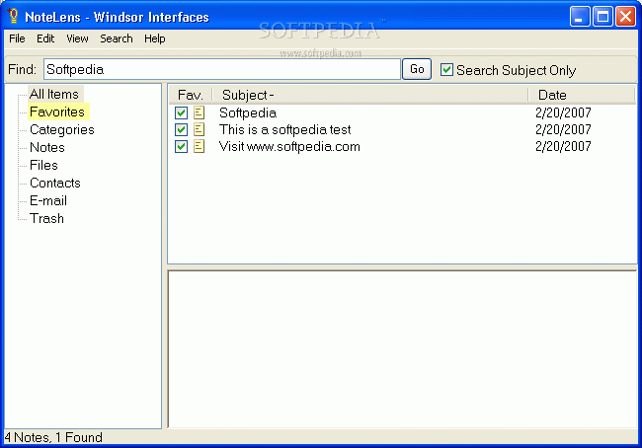Close the NoteLens window
The height and width of the screenshot is (448, 642).
tap(625, 17)
